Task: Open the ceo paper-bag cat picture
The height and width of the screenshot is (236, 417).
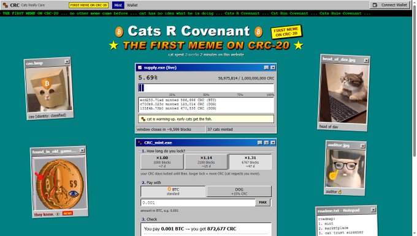Action: click(49, 90)
